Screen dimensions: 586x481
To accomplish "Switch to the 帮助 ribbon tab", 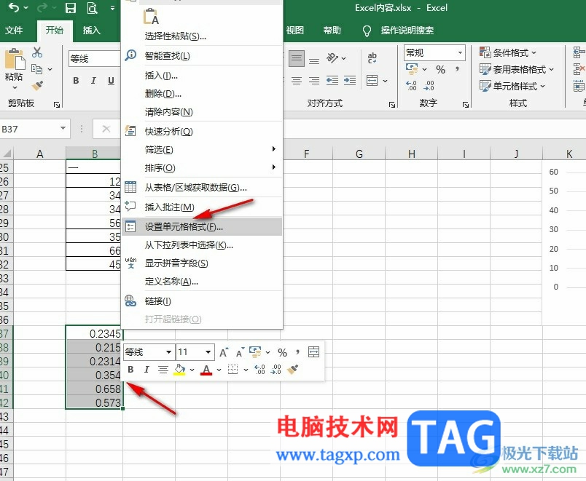I will (x=332, y=31).
